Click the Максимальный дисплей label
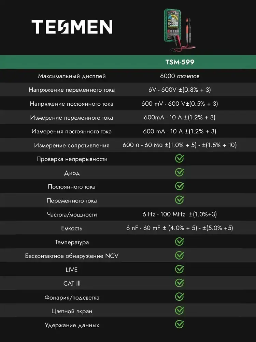 pos(72,76)
